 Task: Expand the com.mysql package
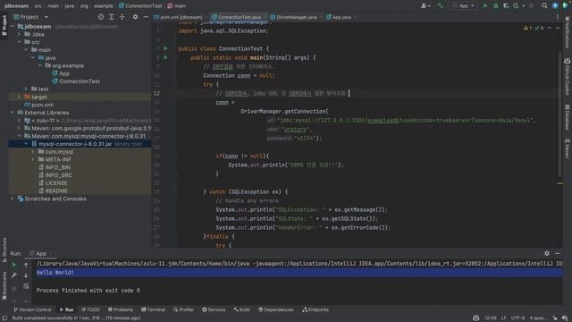[33, 151]
